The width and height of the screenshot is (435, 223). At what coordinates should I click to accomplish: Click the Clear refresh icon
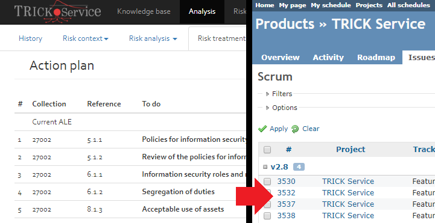(x=295, y=129)
